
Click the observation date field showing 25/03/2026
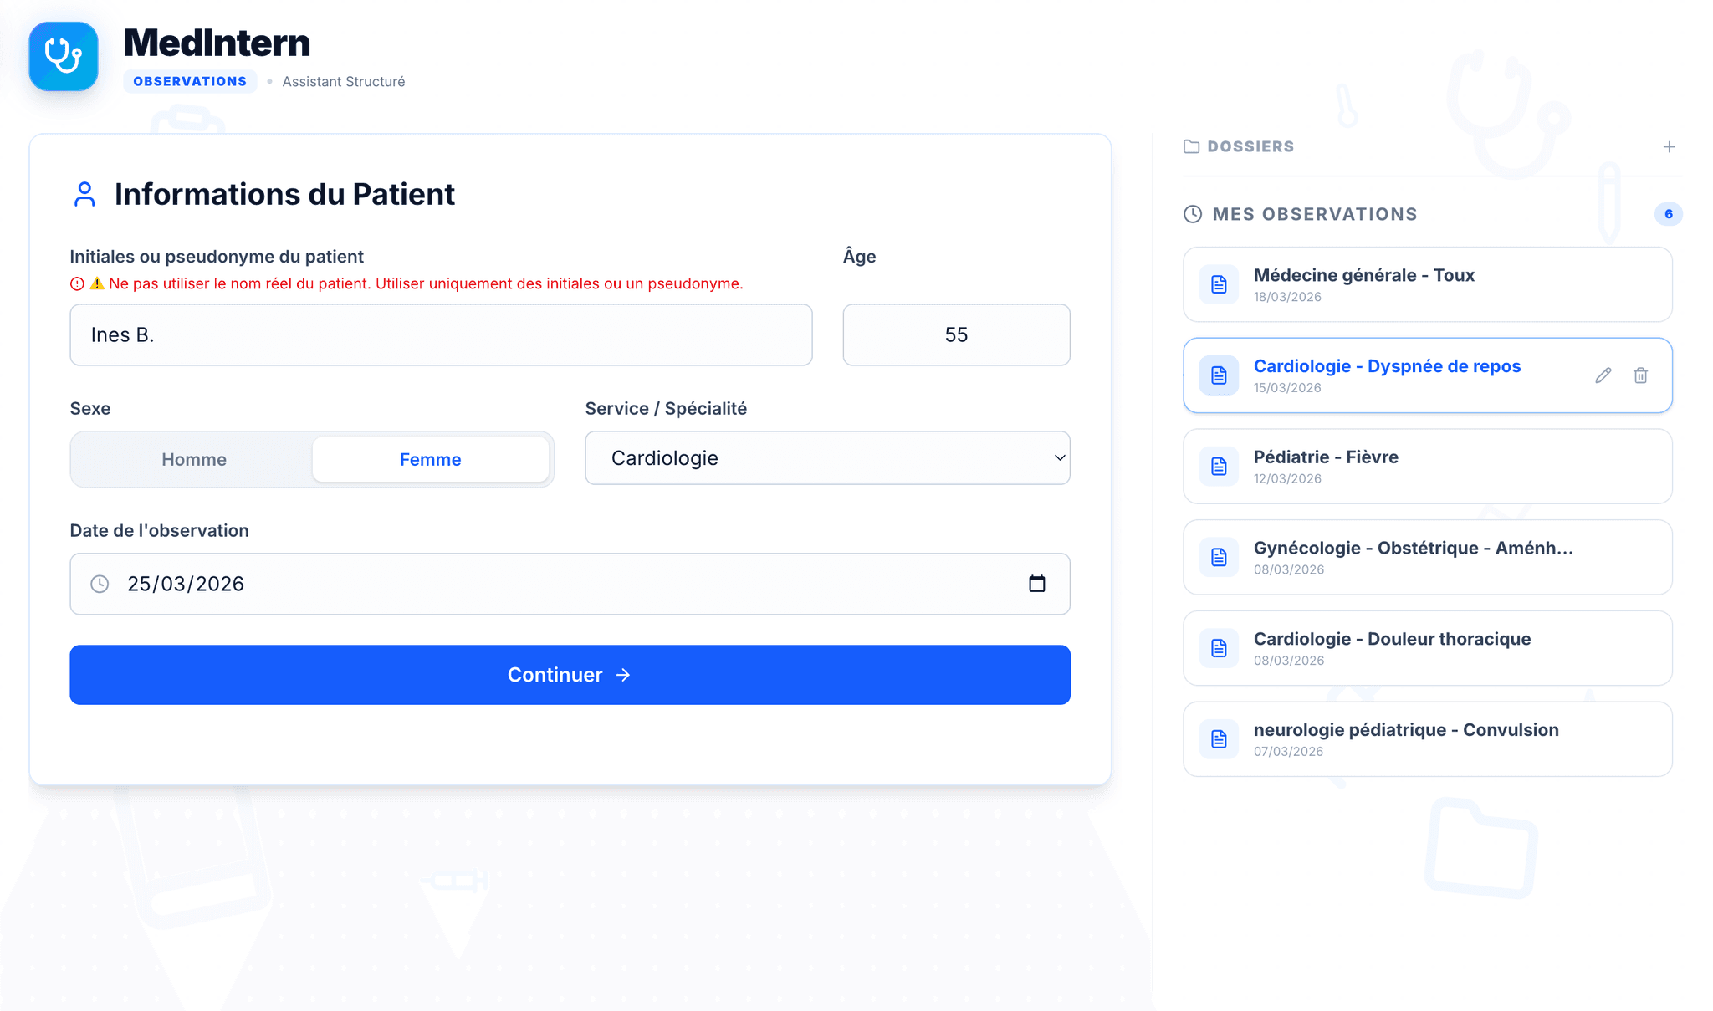[x=552, y=584]
